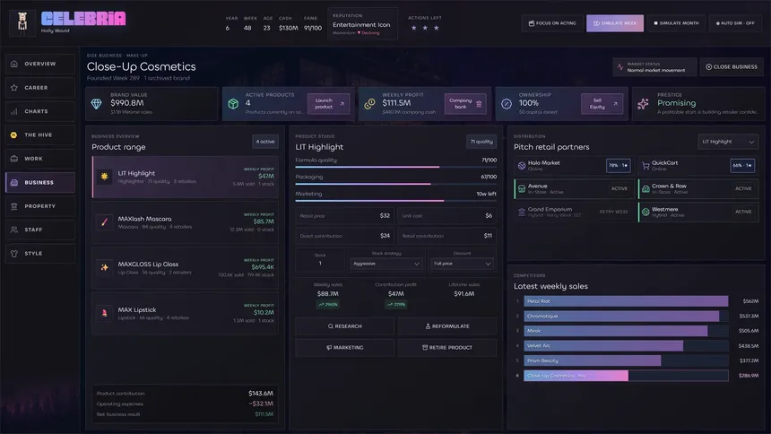Click the Formula quality progress bar
Image resolution: width=771 pixels, height=434 pixels.
tap(396, 168)
